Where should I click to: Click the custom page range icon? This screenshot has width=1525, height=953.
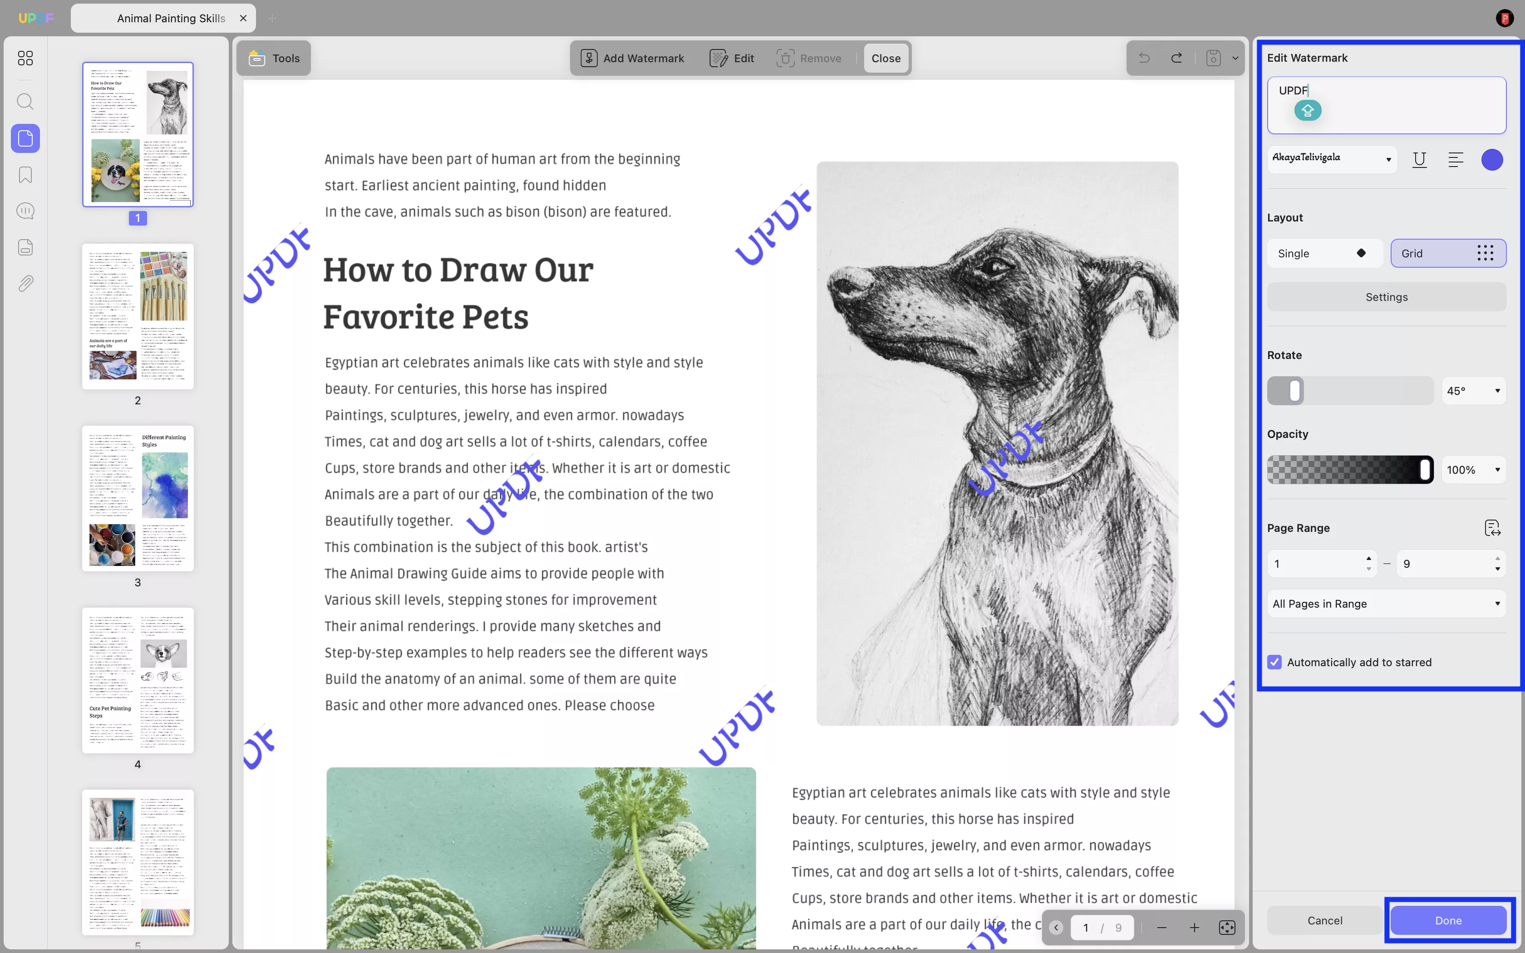(1491, 527)
